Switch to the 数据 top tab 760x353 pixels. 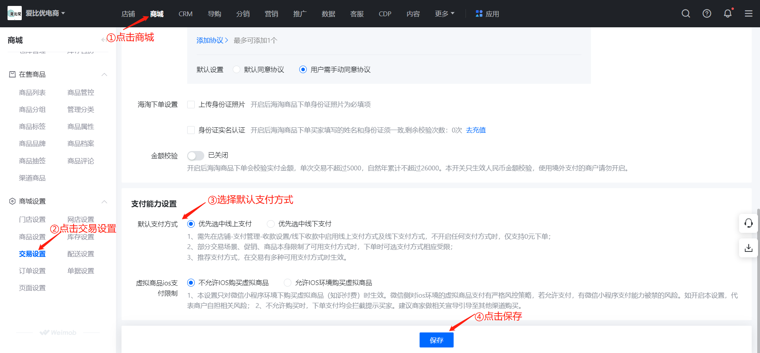(329, 14)
